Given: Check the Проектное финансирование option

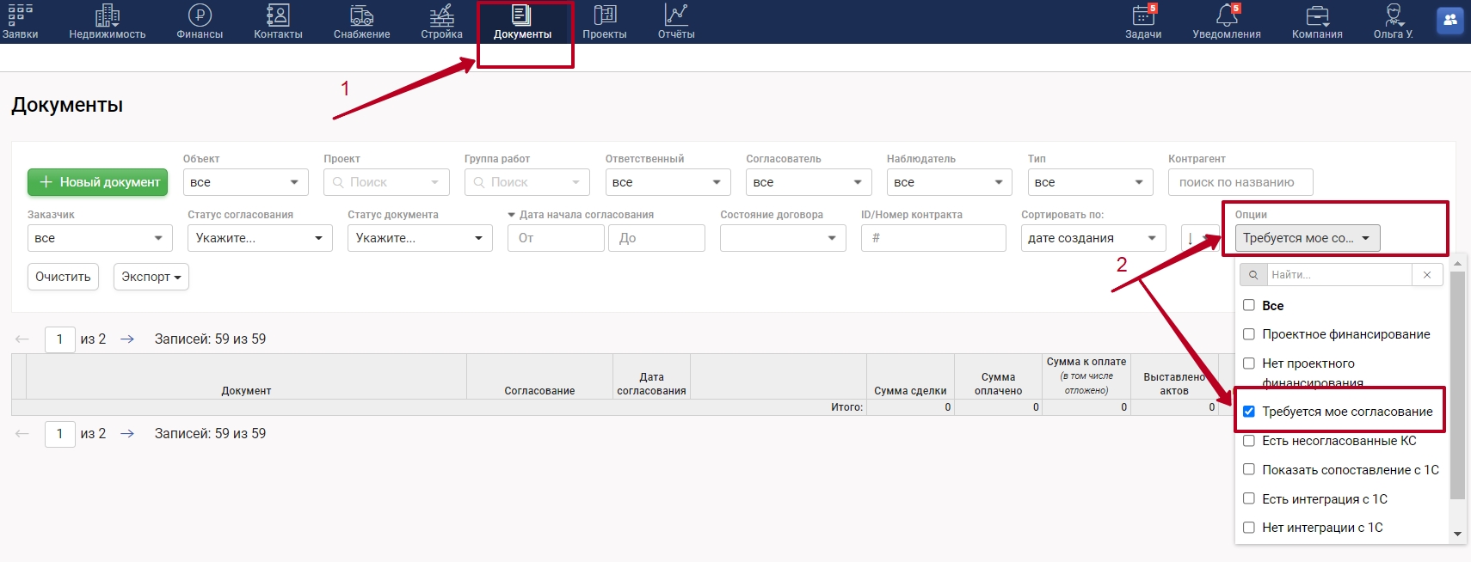Looking at the screenshot, I should pos(1249,334).
